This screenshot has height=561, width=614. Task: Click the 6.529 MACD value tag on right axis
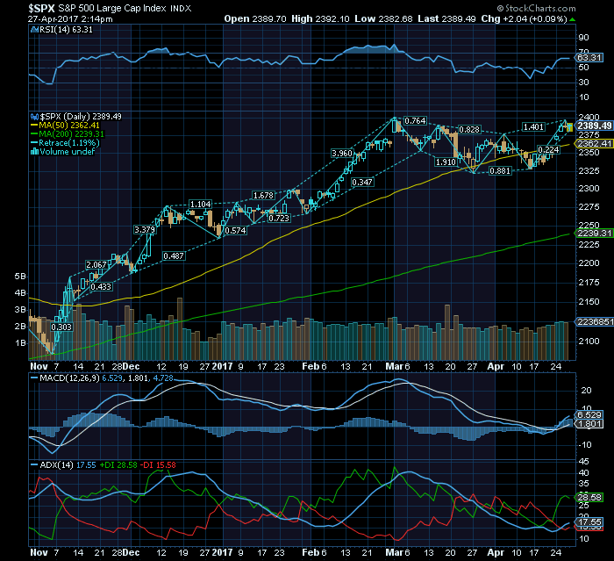pyautogui.click(x=589, y=414)
